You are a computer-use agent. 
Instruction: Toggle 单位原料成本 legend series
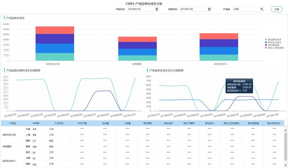coord(273,40)
